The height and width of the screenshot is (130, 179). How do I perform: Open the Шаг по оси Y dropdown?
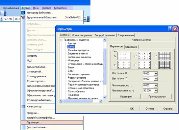pos(156,79)
